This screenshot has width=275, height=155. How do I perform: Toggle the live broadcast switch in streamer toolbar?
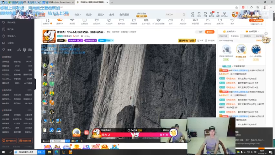click(60, 20)
